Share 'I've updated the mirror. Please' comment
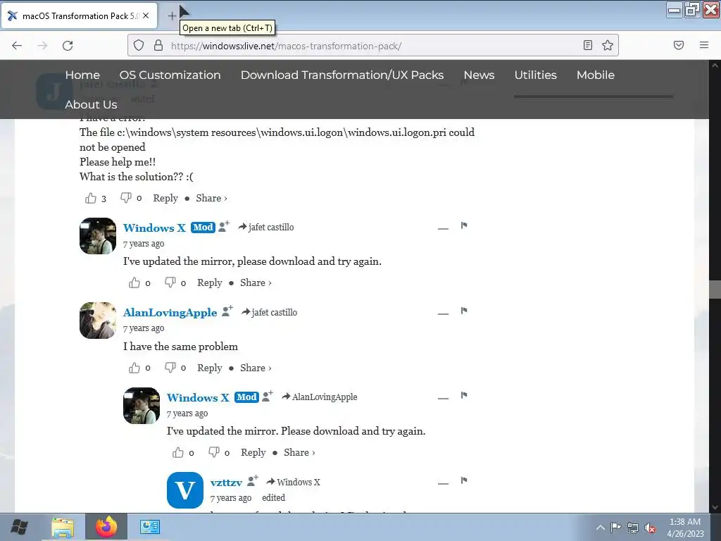The width and height of the screenshot is (721, 541). (299, 453)
